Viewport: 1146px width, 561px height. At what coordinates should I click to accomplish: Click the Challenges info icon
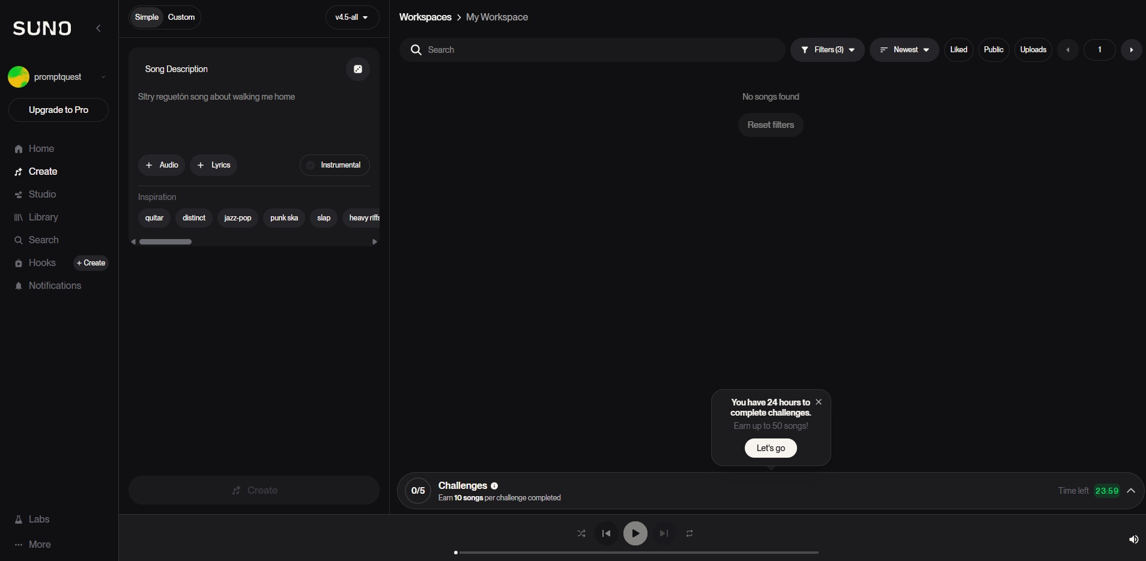494,486
